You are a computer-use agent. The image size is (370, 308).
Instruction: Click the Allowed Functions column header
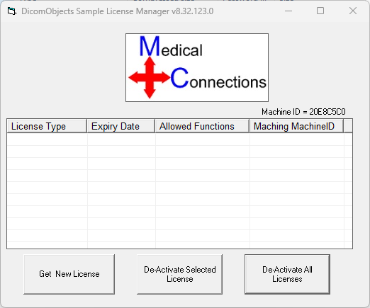(x=202, y=126)
